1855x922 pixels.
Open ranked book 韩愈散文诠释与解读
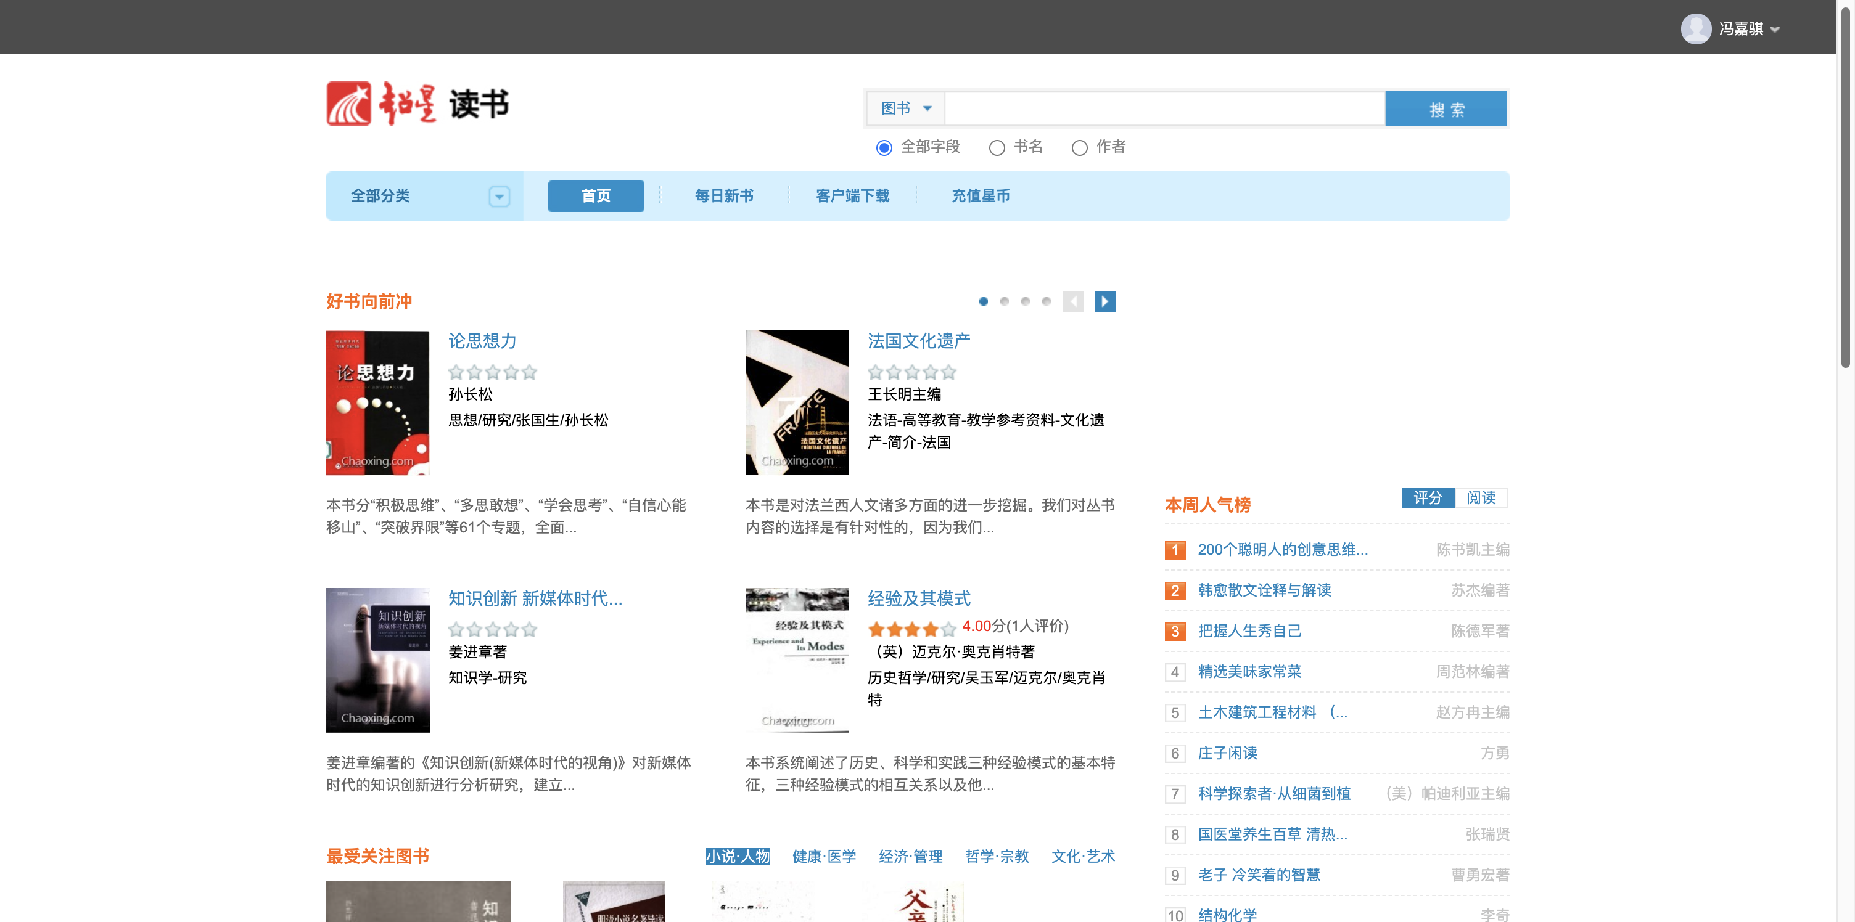pyautogui.click(x=1264, y=590)
